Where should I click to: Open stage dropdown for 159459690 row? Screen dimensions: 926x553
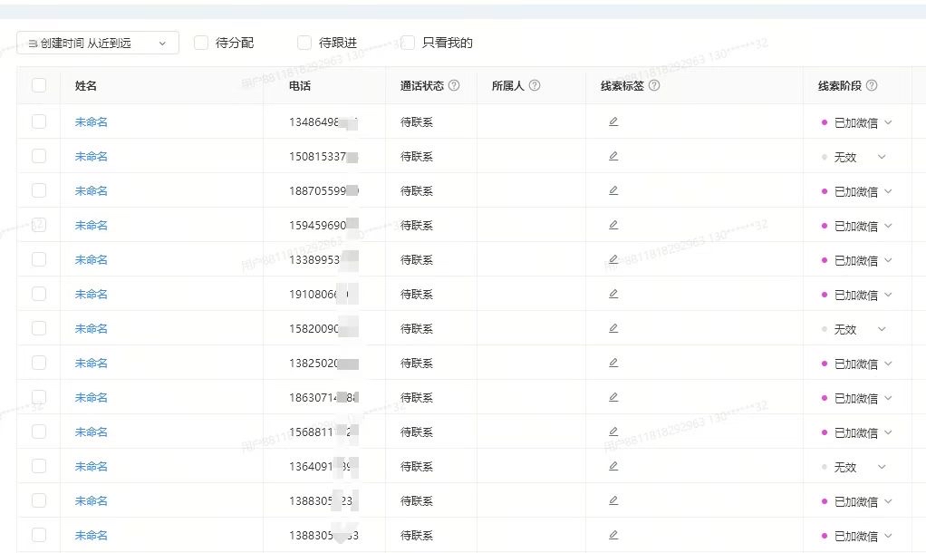[x=857, y=226]
